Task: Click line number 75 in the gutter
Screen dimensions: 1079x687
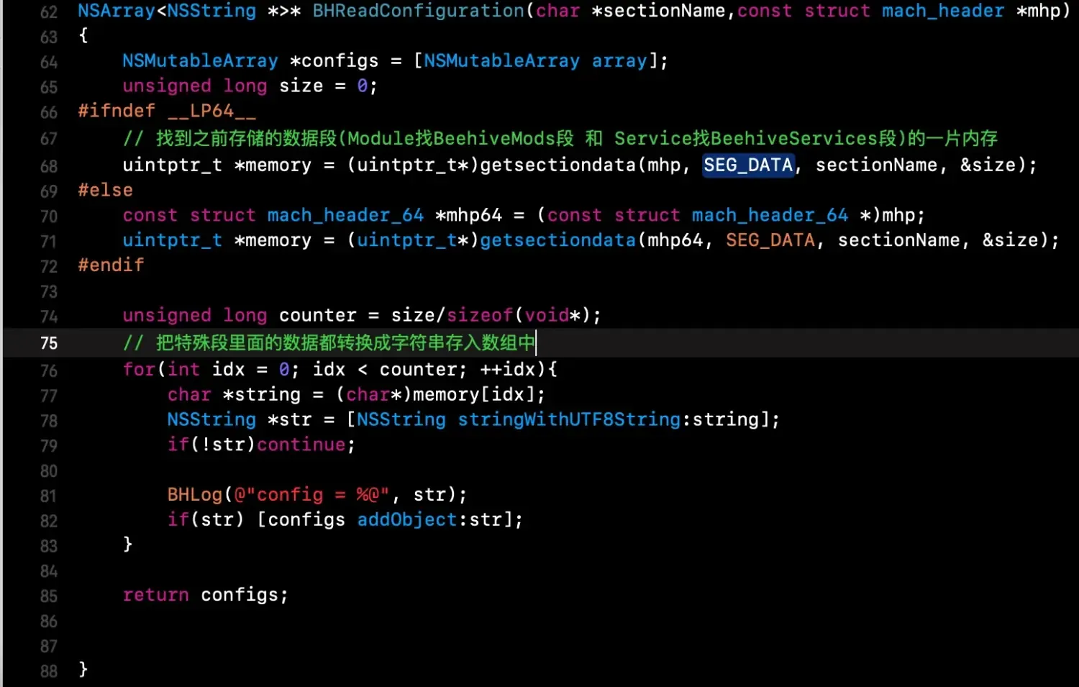Action: pyautogui.click(x=48, y=343)
